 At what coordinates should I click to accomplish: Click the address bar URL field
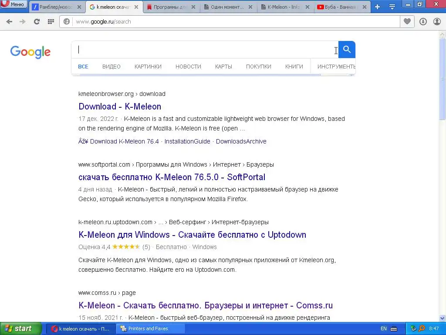[236, 22]
